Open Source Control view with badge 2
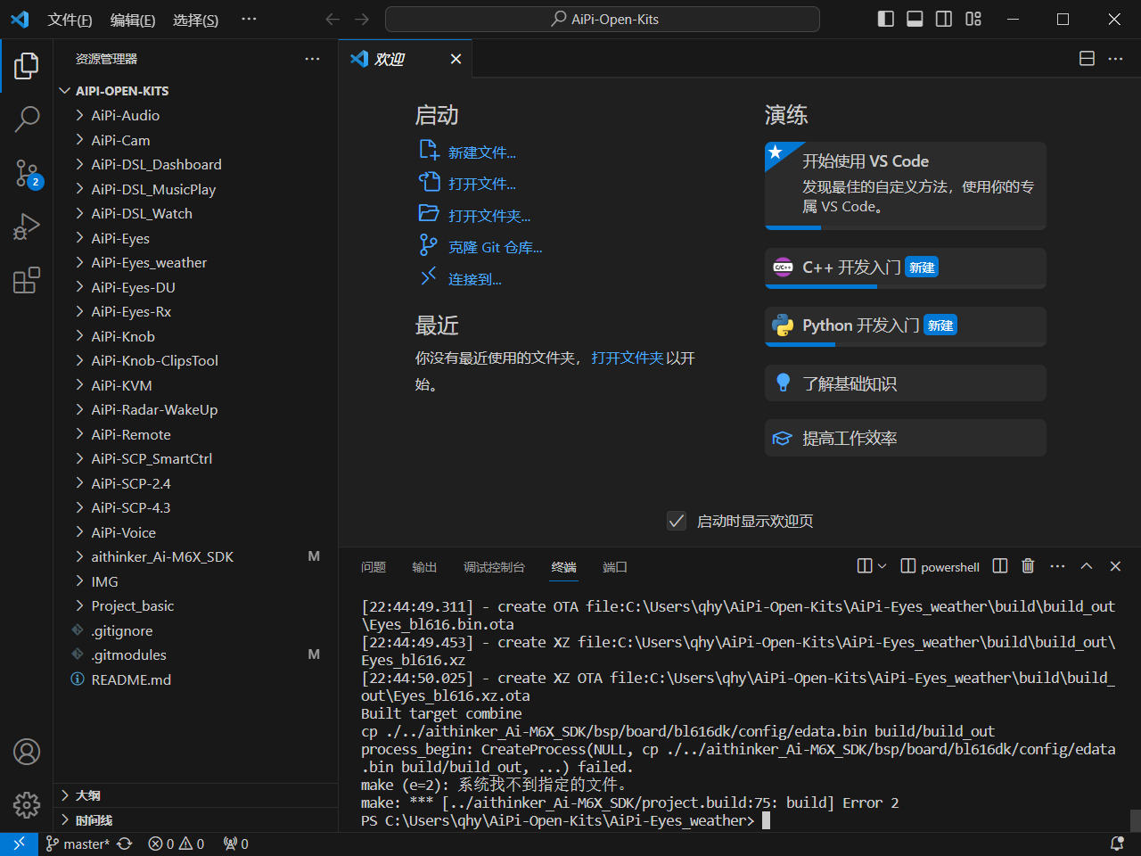 pyautogui.click(x=27, y=174)
